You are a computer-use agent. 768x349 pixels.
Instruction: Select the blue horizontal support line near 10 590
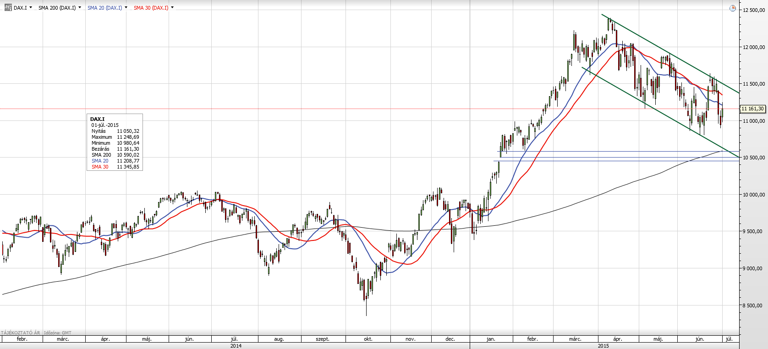click(619, 151)
